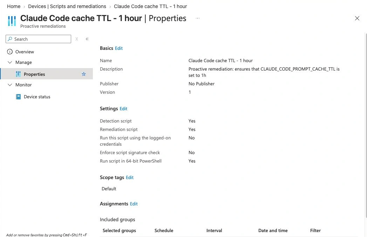Click the Remediation script label

click(119, 130)
